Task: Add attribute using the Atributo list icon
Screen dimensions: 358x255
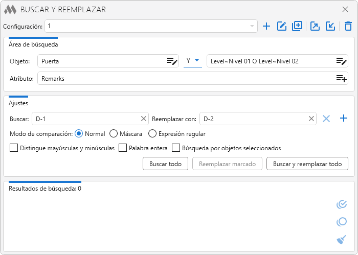Action: pyautogui.click(x=341, y=79)
